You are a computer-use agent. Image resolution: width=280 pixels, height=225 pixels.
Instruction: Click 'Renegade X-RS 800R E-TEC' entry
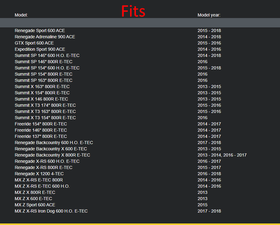tap(44, 168)
